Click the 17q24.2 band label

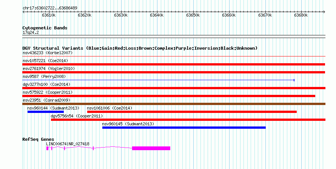tap(31, 33)
